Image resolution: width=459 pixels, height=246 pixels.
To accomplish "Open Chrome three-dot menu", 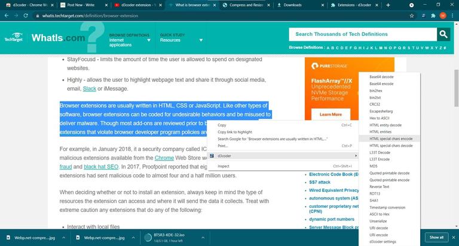I will coord(452,16).
